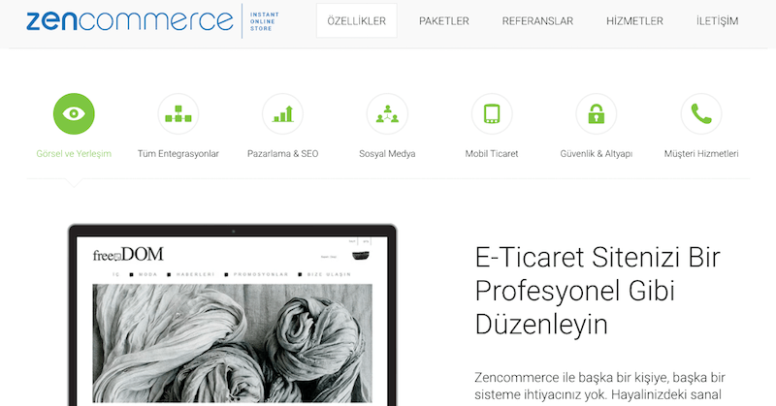Switch to the Tüm Entegrasyonlar label

(178, 154)
